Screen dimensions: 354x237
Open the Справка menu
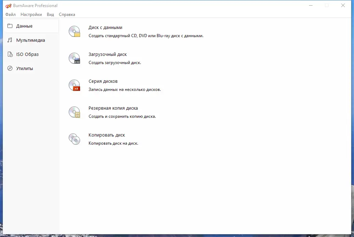click(67, 15)
